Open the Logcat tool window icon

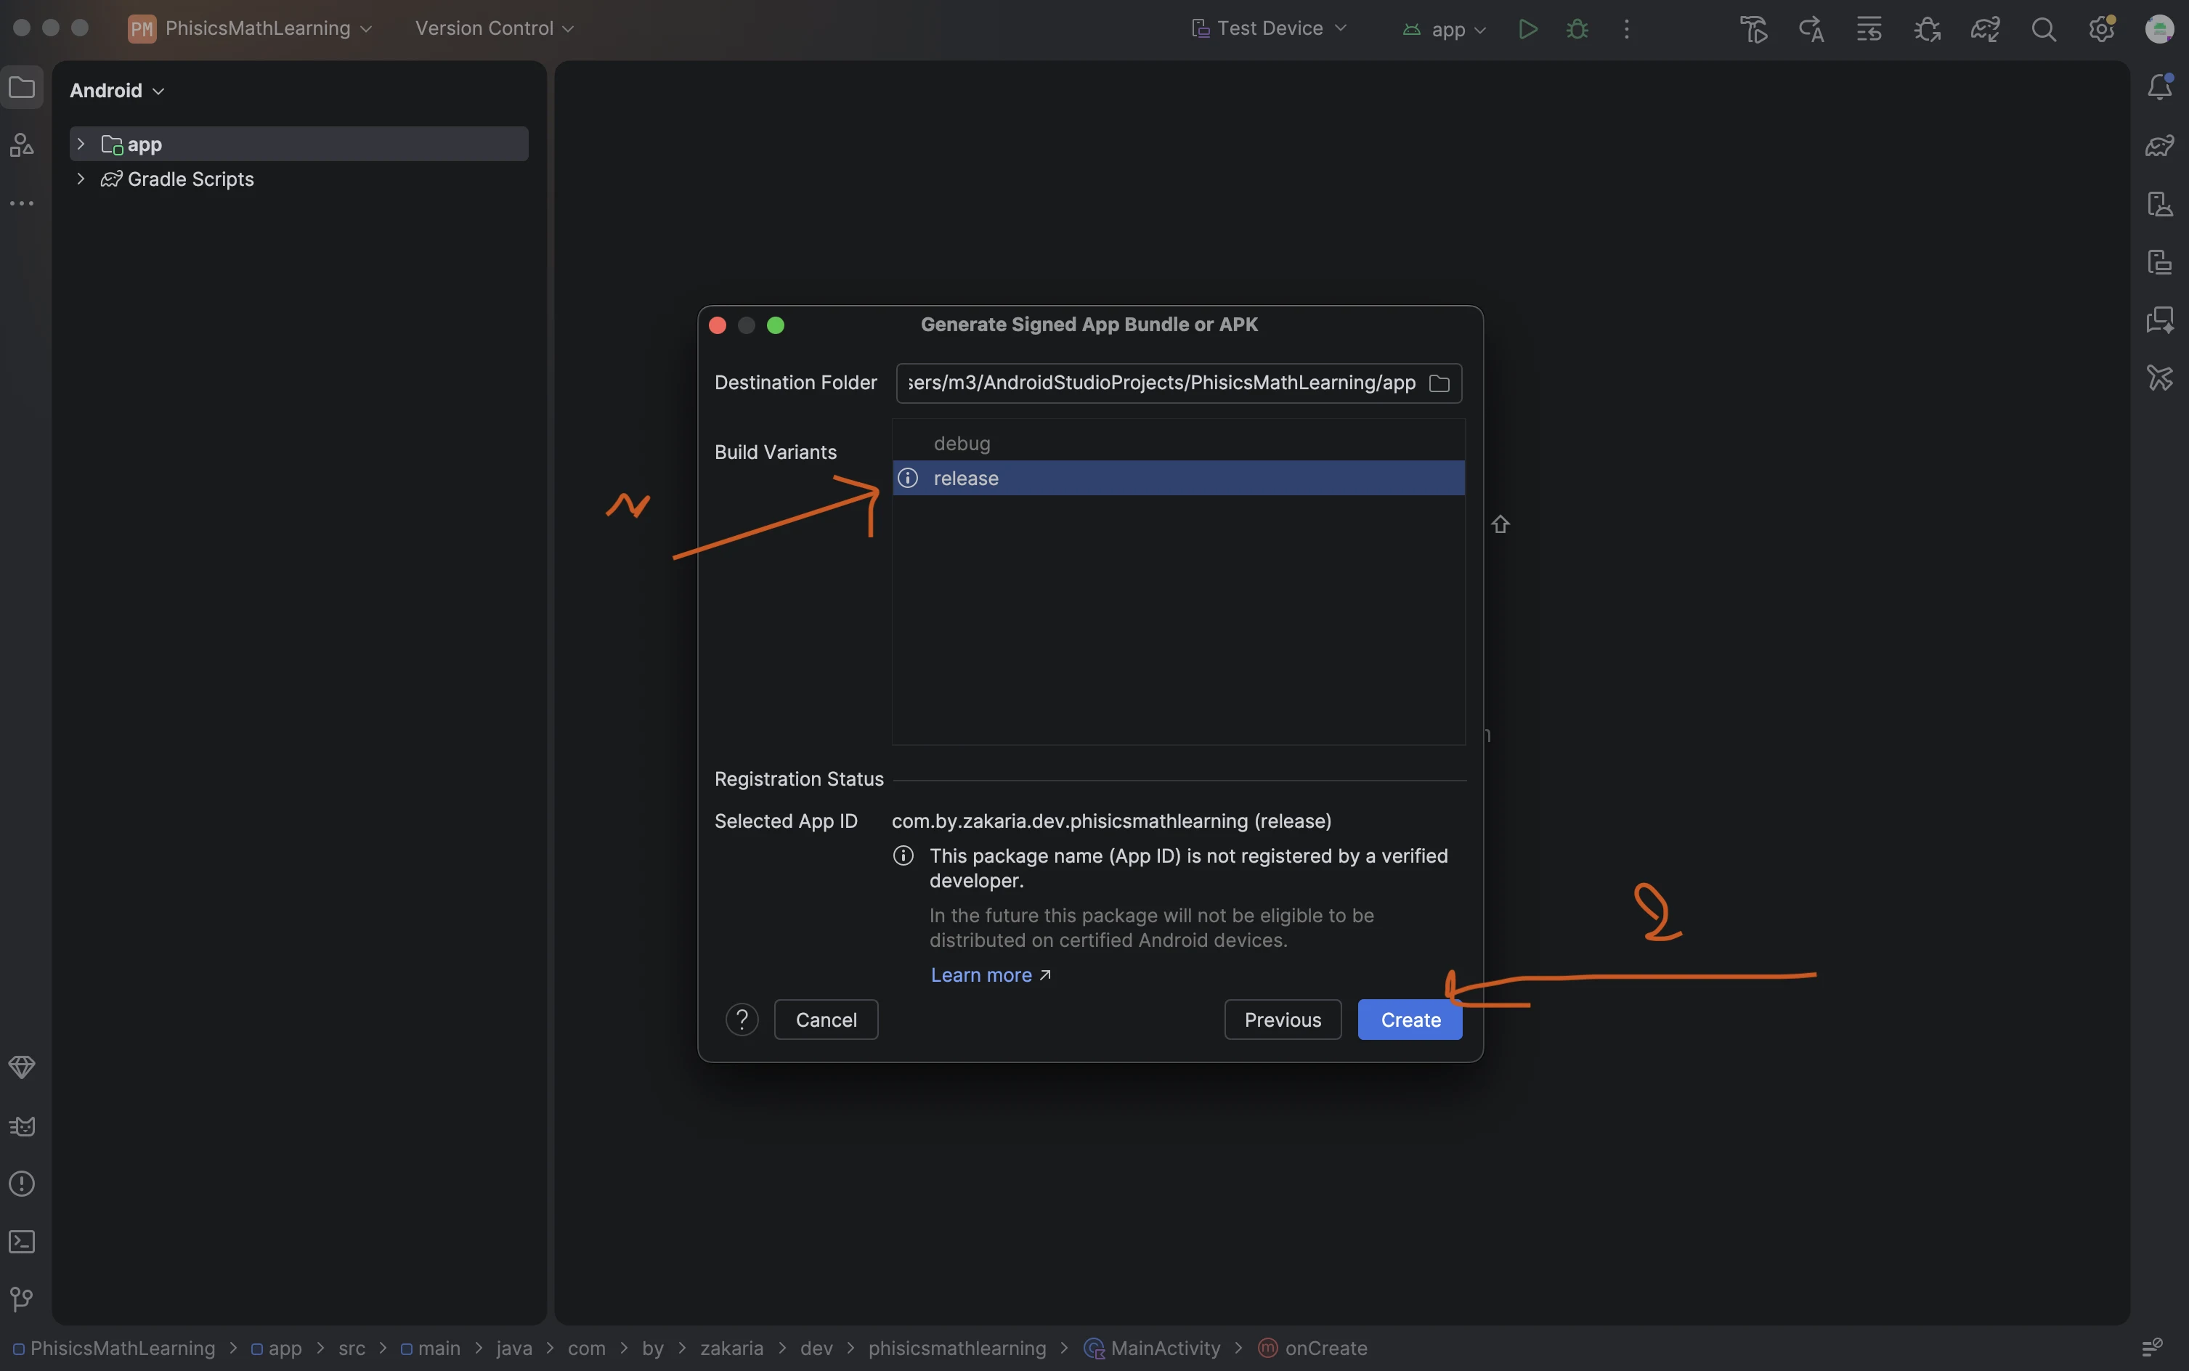point(22,1126)
